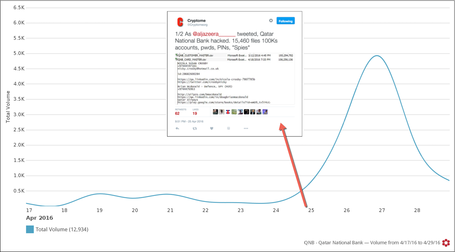Click the QNB_CUSTOMER_MASTER.csv file row
455x252 pixels.
[234, 55]
